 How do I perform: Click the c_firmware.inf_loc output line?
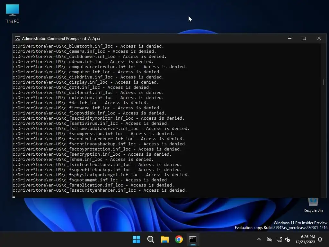(87, 108)
